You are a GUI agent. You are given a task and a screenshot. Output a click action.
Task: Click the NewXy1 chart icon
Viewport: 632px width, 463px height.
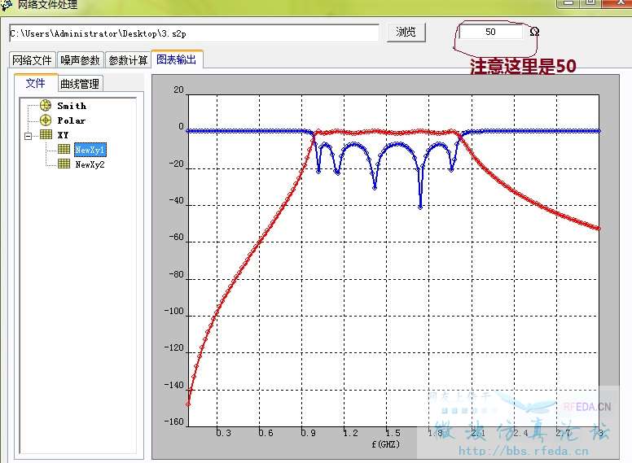point(64,150)
